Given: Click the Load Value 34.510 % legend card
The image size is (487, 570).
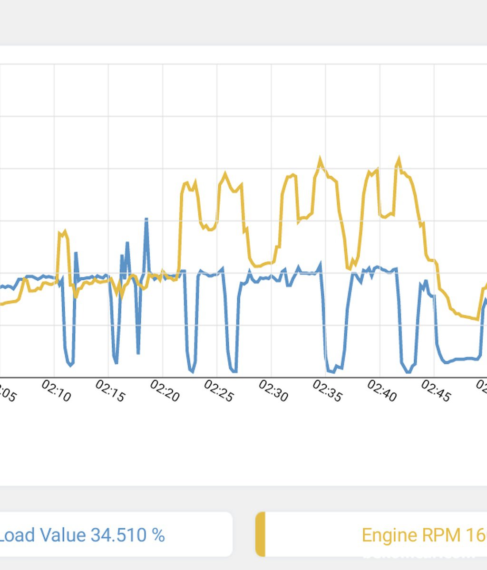Looking at the screenshot, I should click(x=116, y=534).
